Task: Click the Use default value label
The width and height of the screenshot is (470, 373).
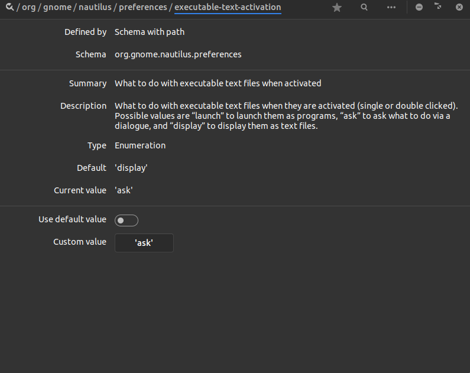Action: click(72, 219)
